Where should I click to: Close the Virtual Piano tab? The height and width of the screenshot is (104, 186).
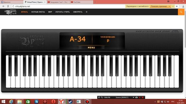[45, 2]
